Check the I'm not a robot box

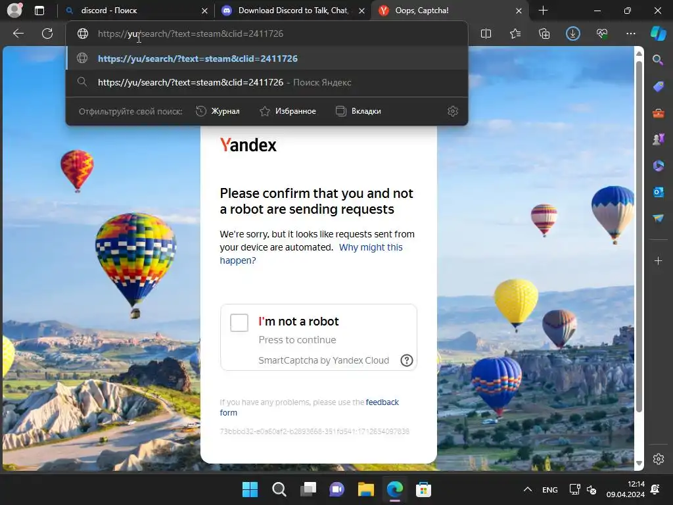[x=239, y=323]
